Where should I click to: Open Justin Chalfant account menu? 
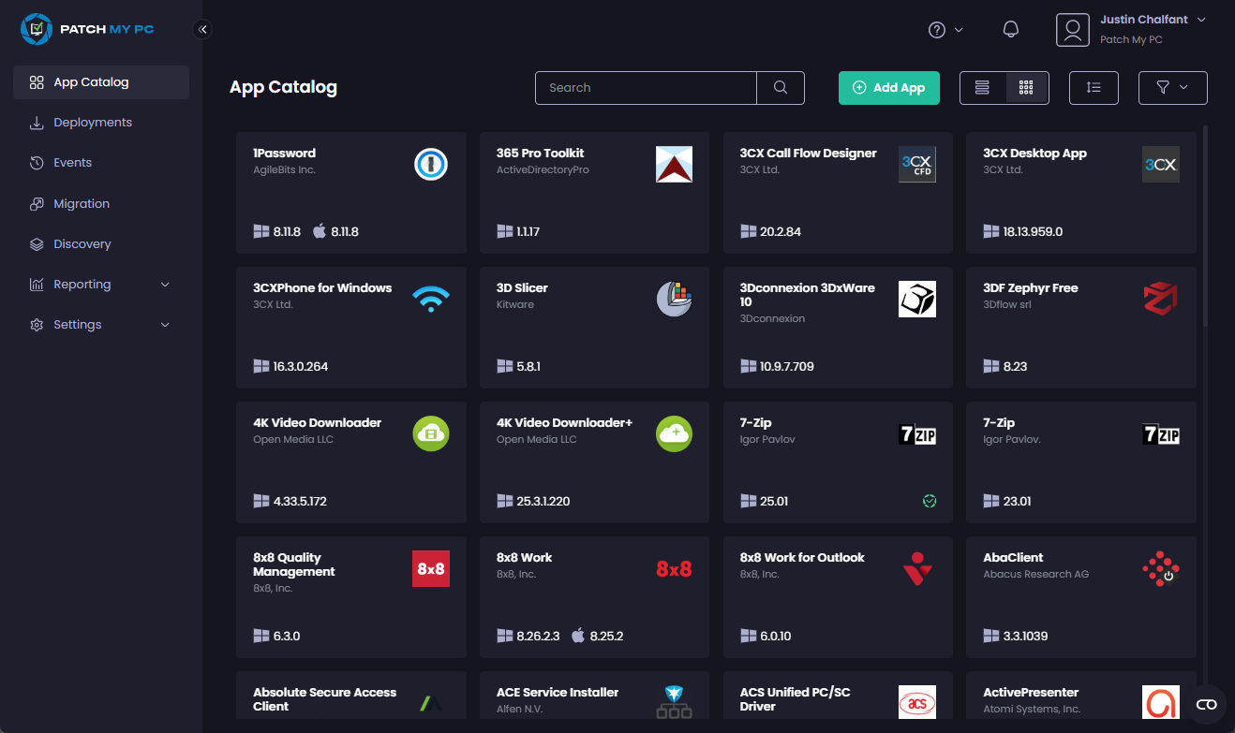tap(1131, 29)
